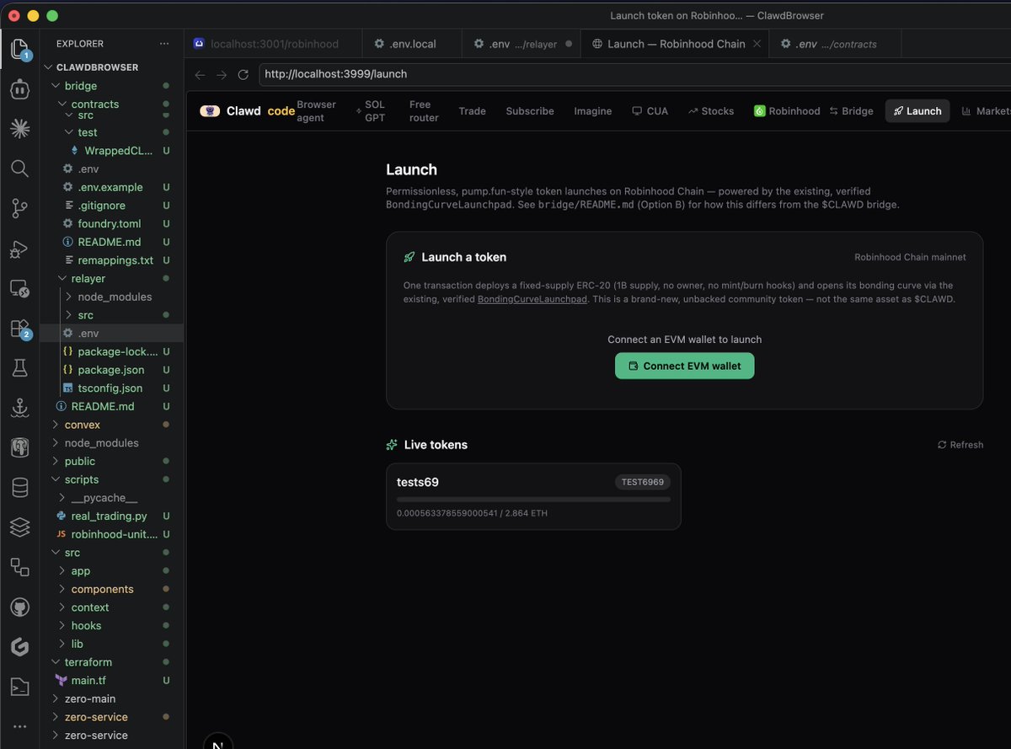The image size is (1011, 749).
Task: Collapse the scripts folder
Action: [x=81, y=479]
